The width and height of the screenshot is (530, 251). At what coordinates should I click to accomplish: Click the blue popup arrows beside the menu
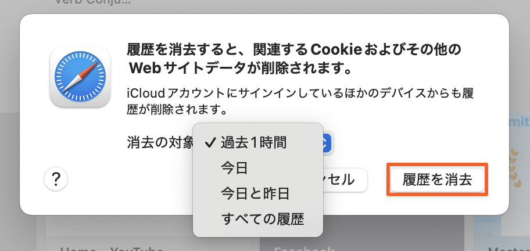[x=327, y=142]
